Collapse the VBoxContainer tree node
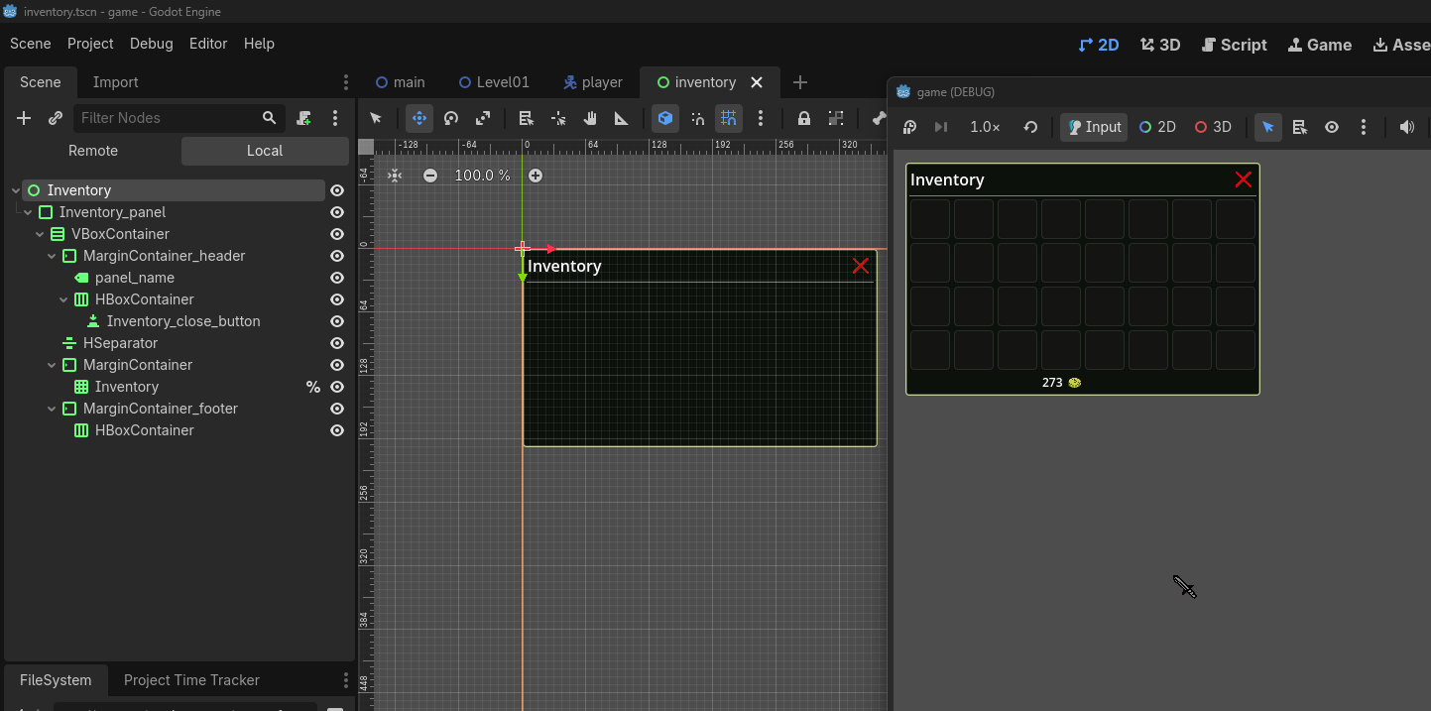Screen dimensions: 1431x711 tap(40, 234)
